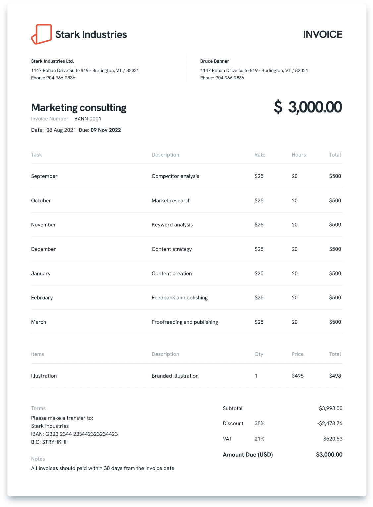Select the September task row

pyautogui.click(x=186, y=176)
